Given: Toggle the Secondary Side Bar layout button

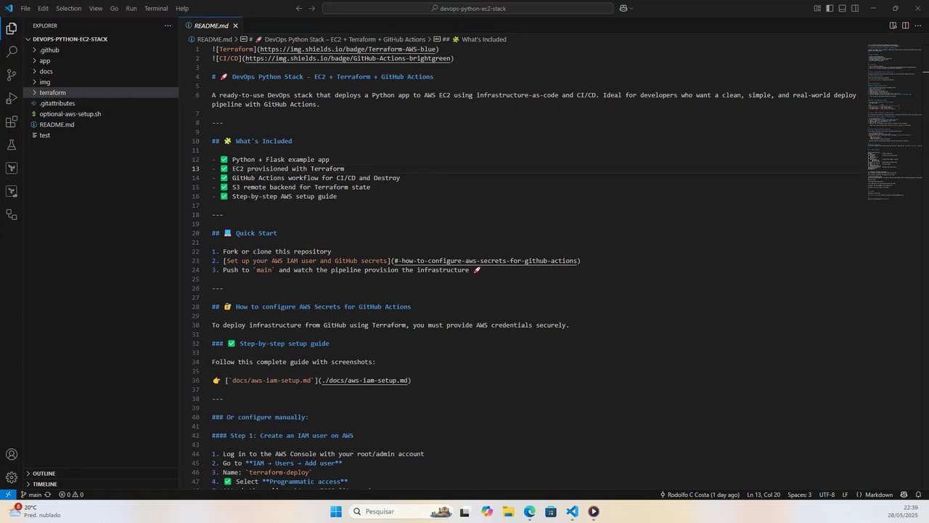Looking at the screenshot, I should (855, 9).
